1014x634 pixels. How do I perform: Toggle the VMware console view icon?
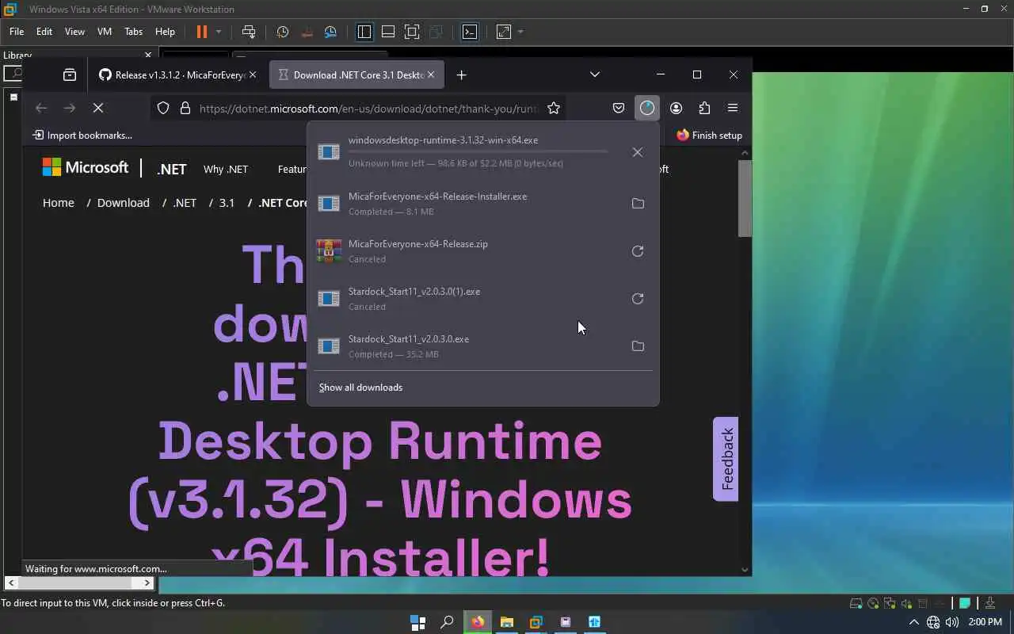coord(470,32)
